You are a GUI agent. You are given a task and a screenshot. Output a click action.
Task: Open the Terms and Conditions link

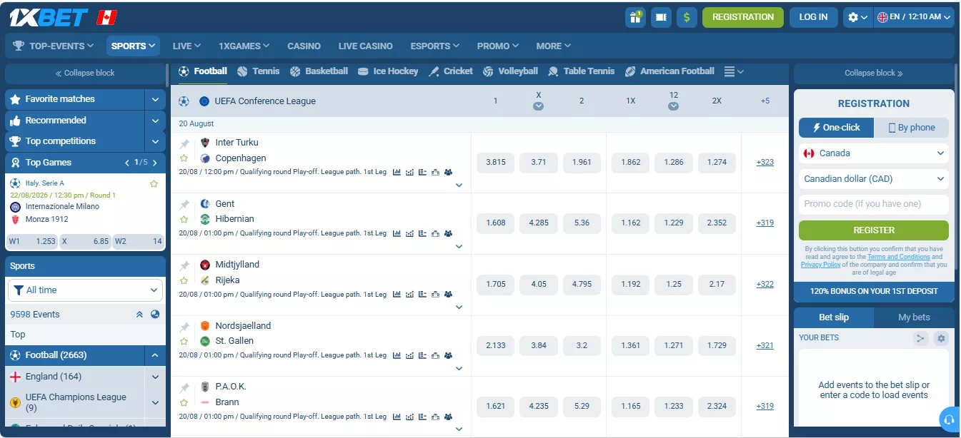(x=899, y=257)
